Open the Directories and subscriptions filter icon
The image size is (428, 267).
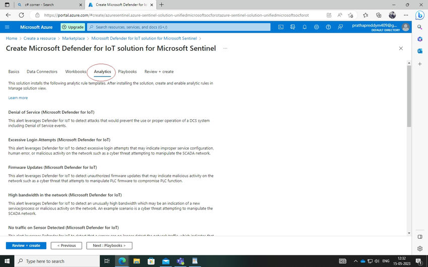point(293,27)
